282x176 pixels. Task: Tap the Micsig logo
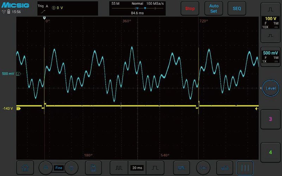pos(15,5)
